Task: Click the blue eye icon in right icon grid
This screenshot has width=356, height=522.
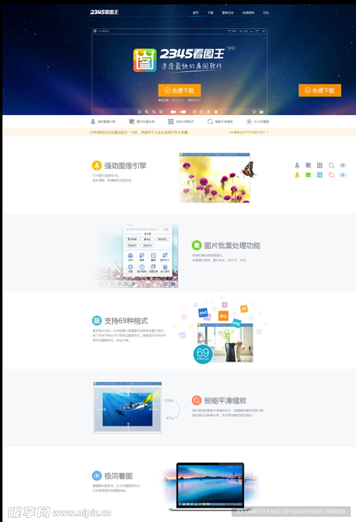Action: point(342,175)
